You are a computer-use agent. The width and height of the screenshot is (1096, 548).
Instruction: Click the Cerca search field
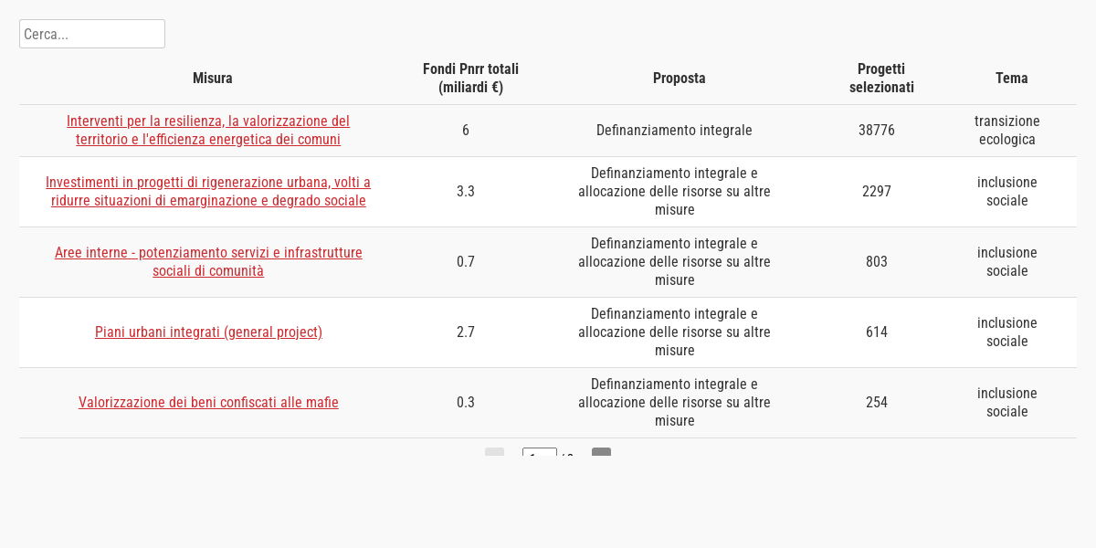pyautogui.click(x=91, y=34)
